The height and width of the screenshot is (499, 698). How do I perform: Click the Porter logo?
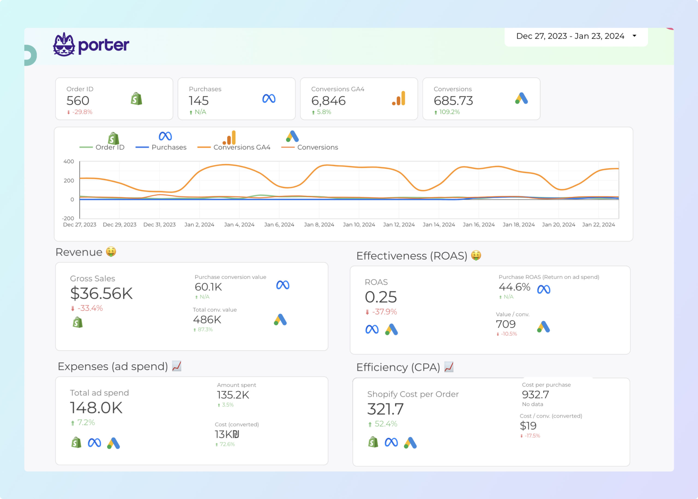point(91,44)
